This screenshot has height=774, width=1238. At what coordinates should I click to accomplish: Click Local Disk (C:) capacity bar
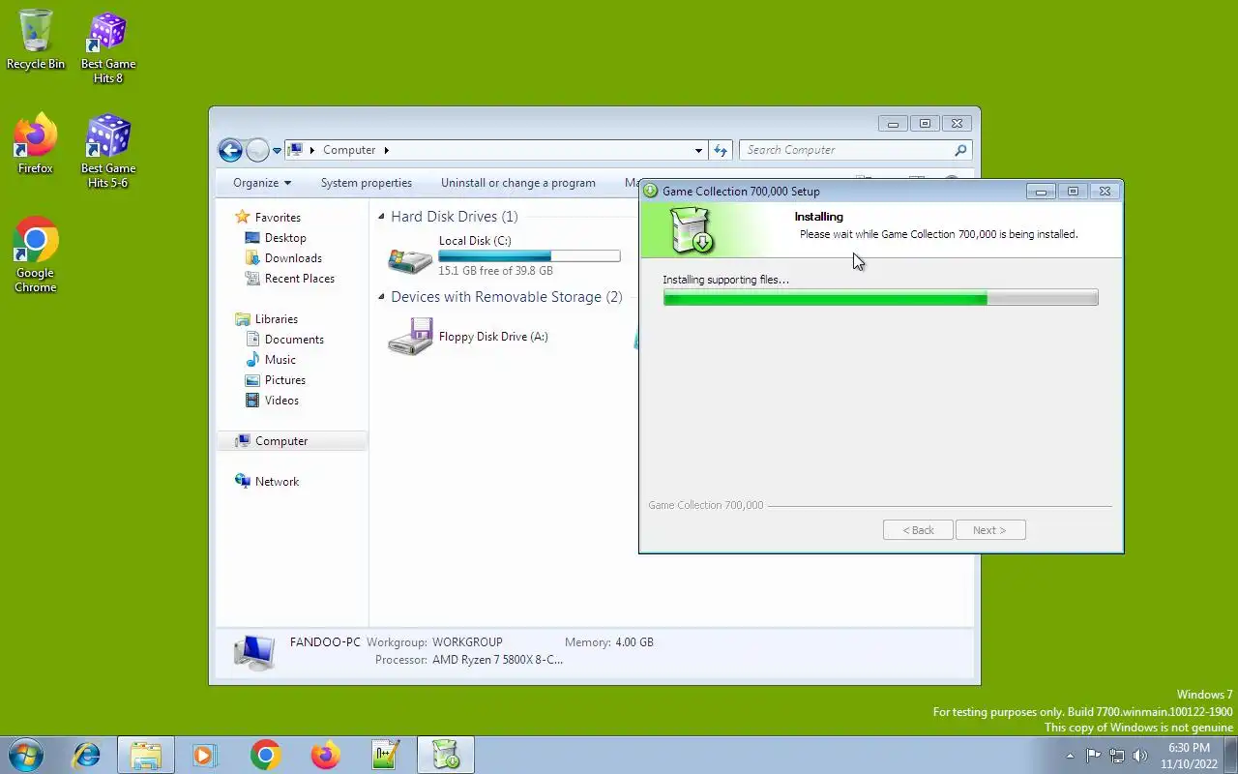click(x=529, y=256)
